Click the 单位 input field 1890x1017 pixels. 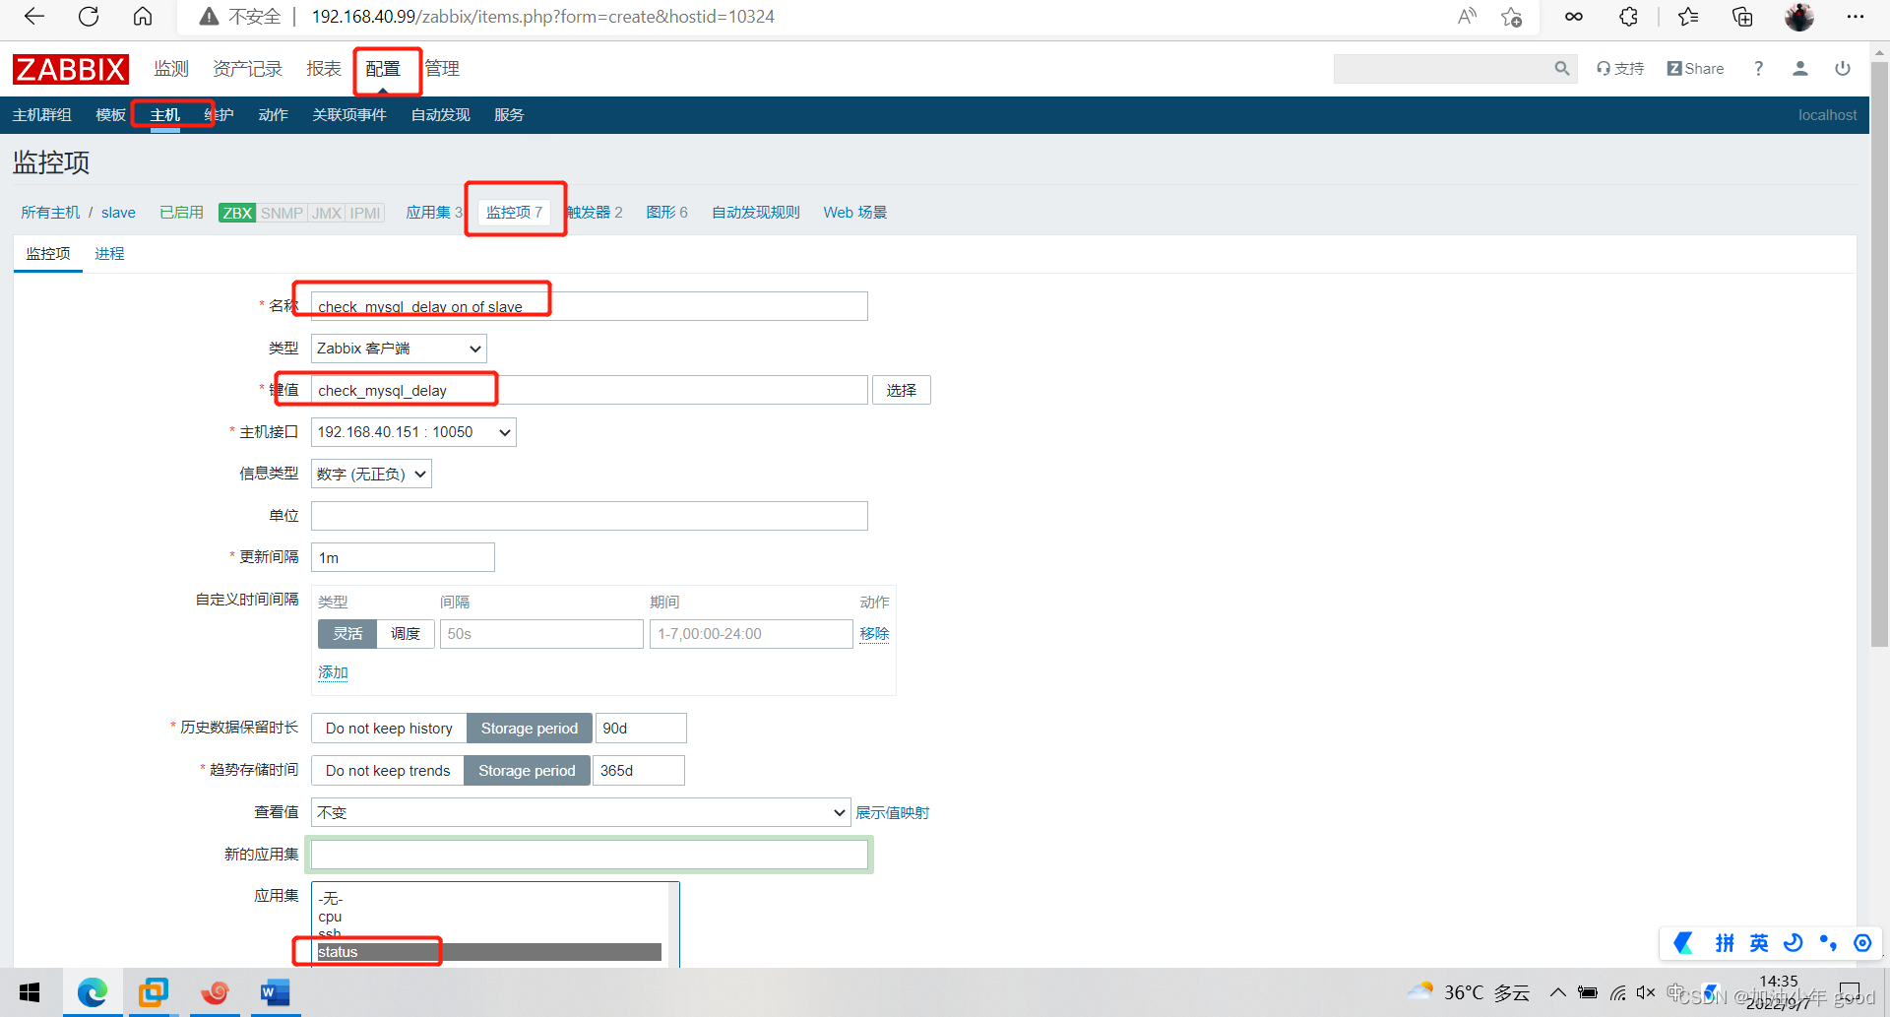click(590, 516)
